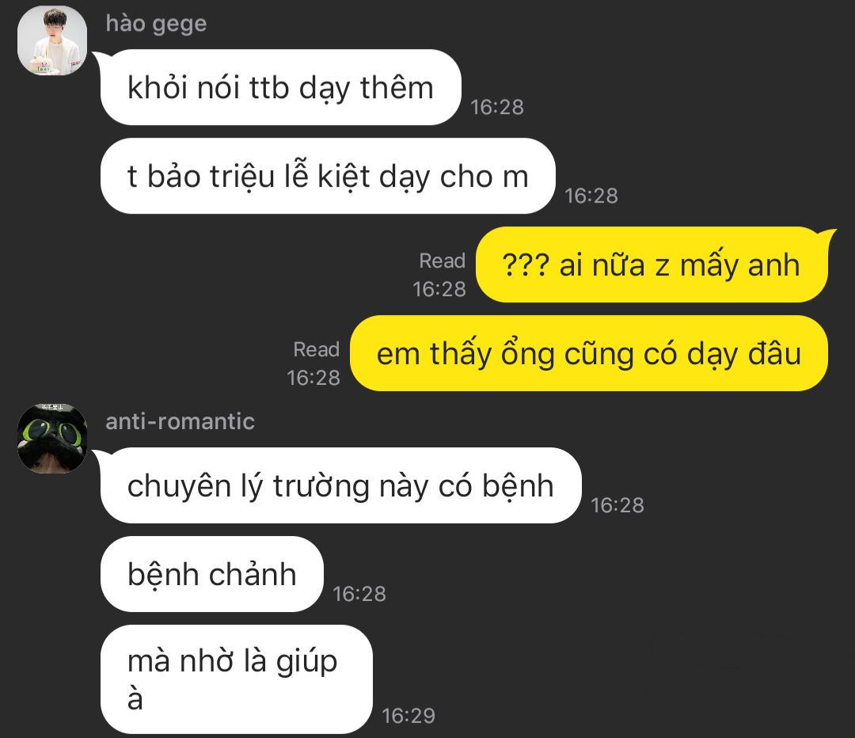Tap 16:28 time under second Read label
Screen dimensions: 855x738
click(313, 378)
